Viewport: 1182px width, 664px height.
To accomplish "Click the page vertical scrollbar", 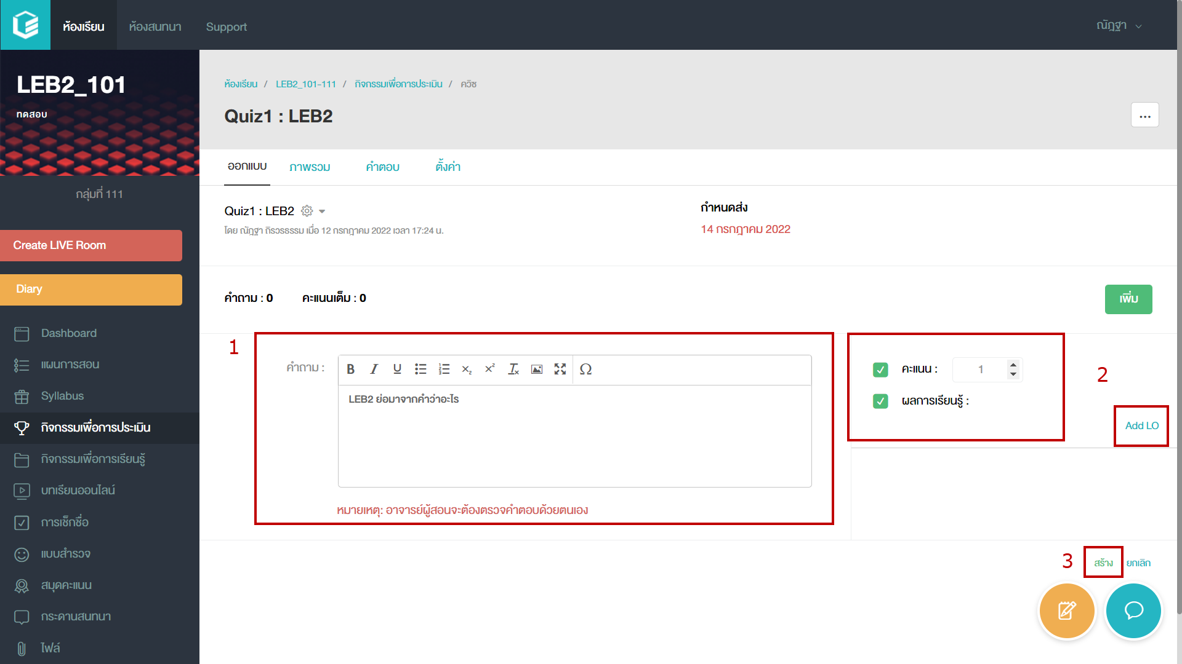I will click(x=1179, y=307).
